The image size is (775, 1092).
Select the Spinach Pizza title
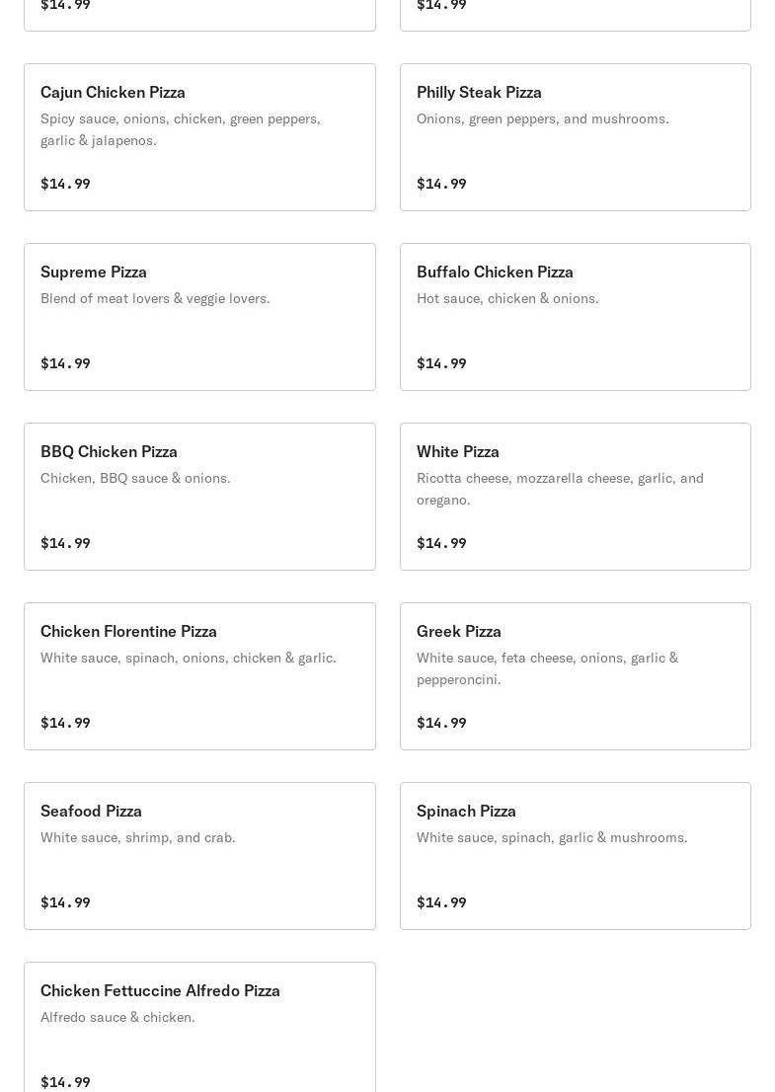pos(466,811)
